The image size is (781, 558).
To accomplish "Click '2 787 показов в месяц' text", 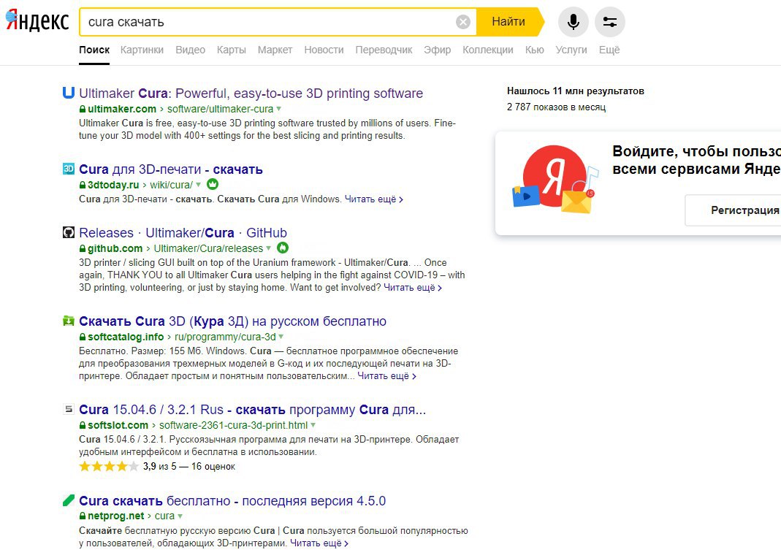I will (557, 107).
